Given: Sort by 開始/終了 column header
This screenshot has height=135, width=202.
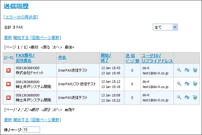Looking at the screenshot, I should tap(106, 58).
